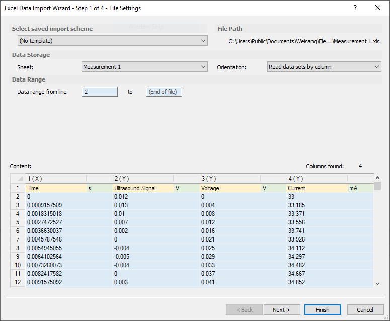Click cell 0.0045787546
Image resolution: width=390 pixels, height=321 pixels.
(x=68, y=239)
